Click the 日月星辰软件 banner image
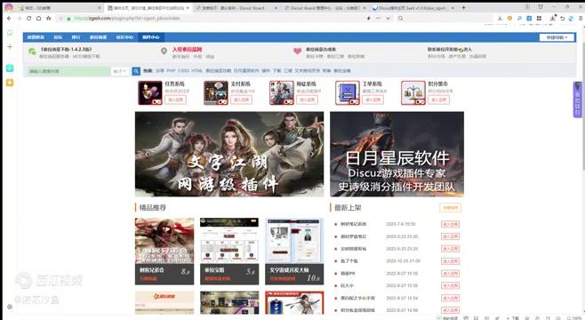This screenshot has height=320, width=585. coord(397,154)
